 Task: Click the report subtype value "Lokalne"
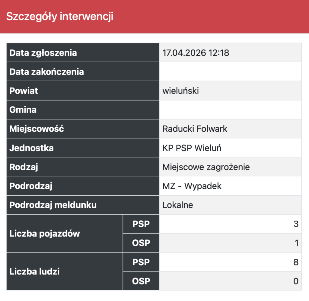[x=178, y=205]
